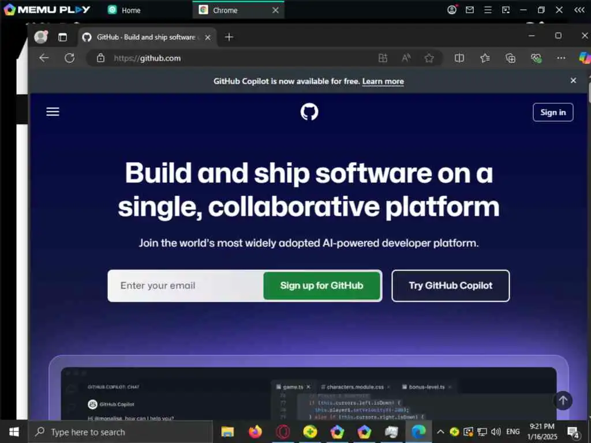
Task: Activate Read aloud icon in address bar
Action: (406, 58)
